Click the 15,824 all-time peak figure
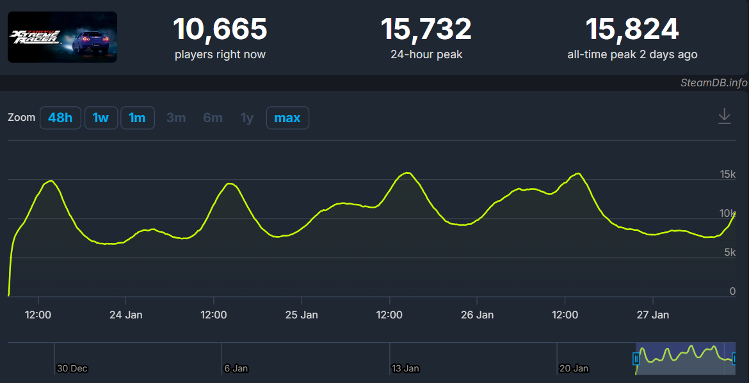The height and width of the screenshot is (383, 749). point(632,29)
